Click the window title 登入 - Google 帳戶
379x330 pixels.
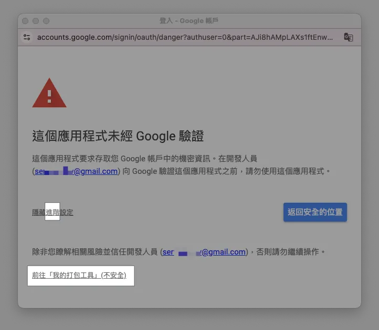tap(189, 21)
